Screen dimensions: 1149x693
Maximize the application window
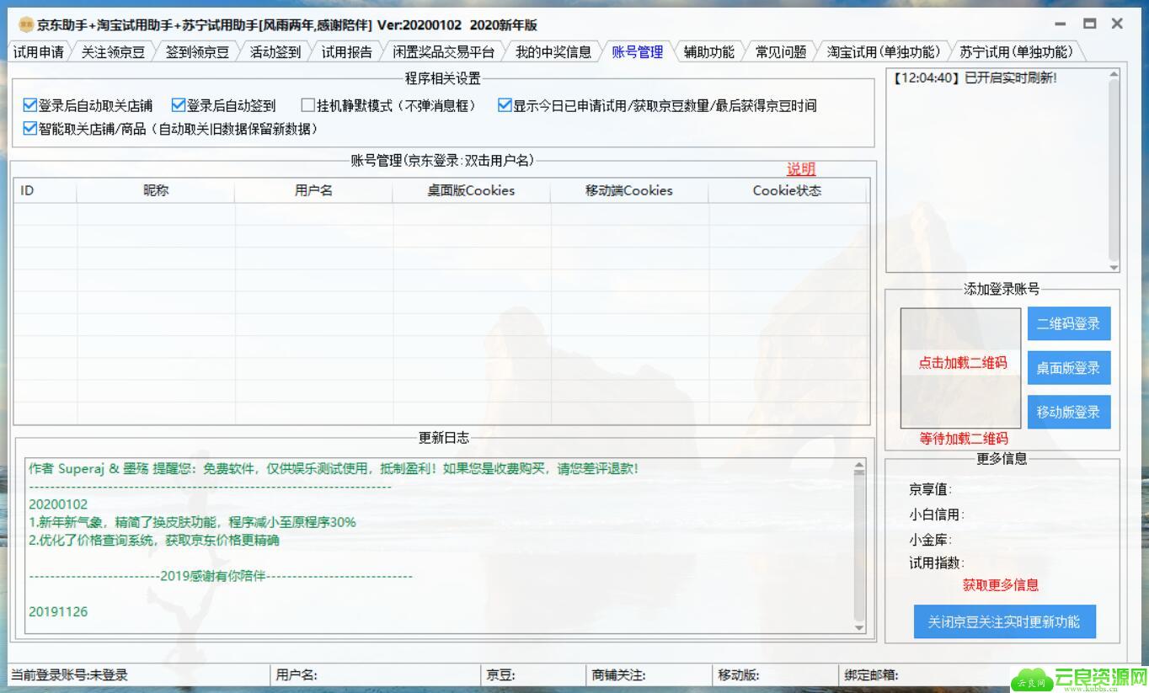point(1089,24)
